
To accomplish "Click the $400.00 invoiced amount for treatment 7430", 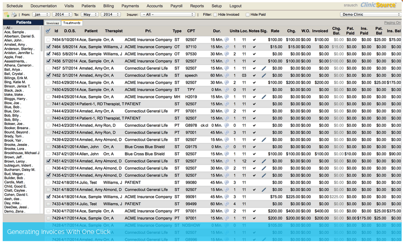I will click(322, 211).
